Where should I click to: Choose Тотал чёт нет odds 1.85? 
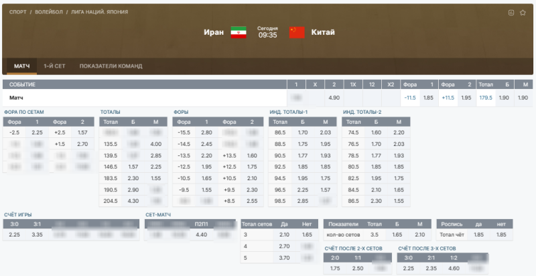tap(501, 234)
